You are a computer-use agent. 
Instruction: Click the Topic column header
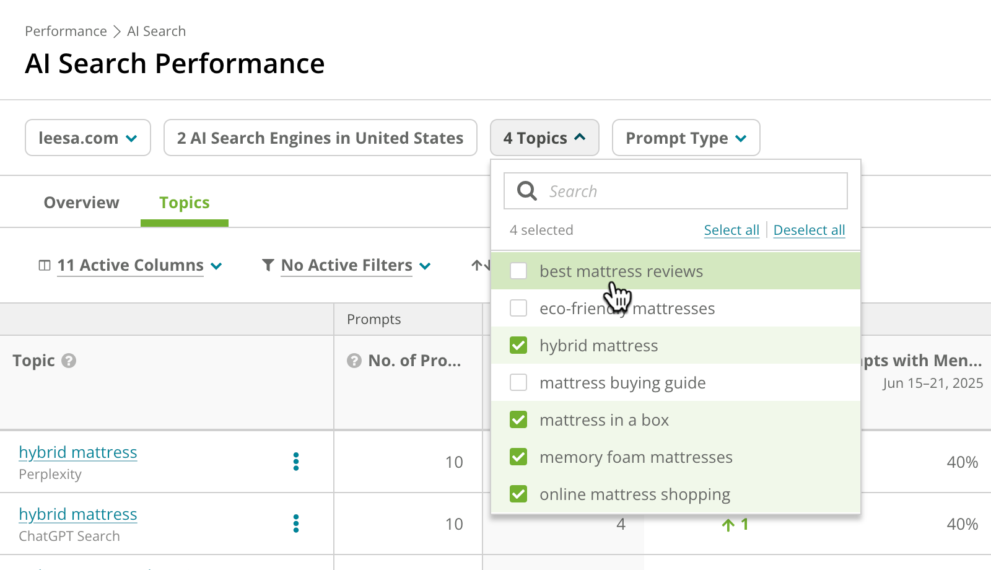click(34, 361)
